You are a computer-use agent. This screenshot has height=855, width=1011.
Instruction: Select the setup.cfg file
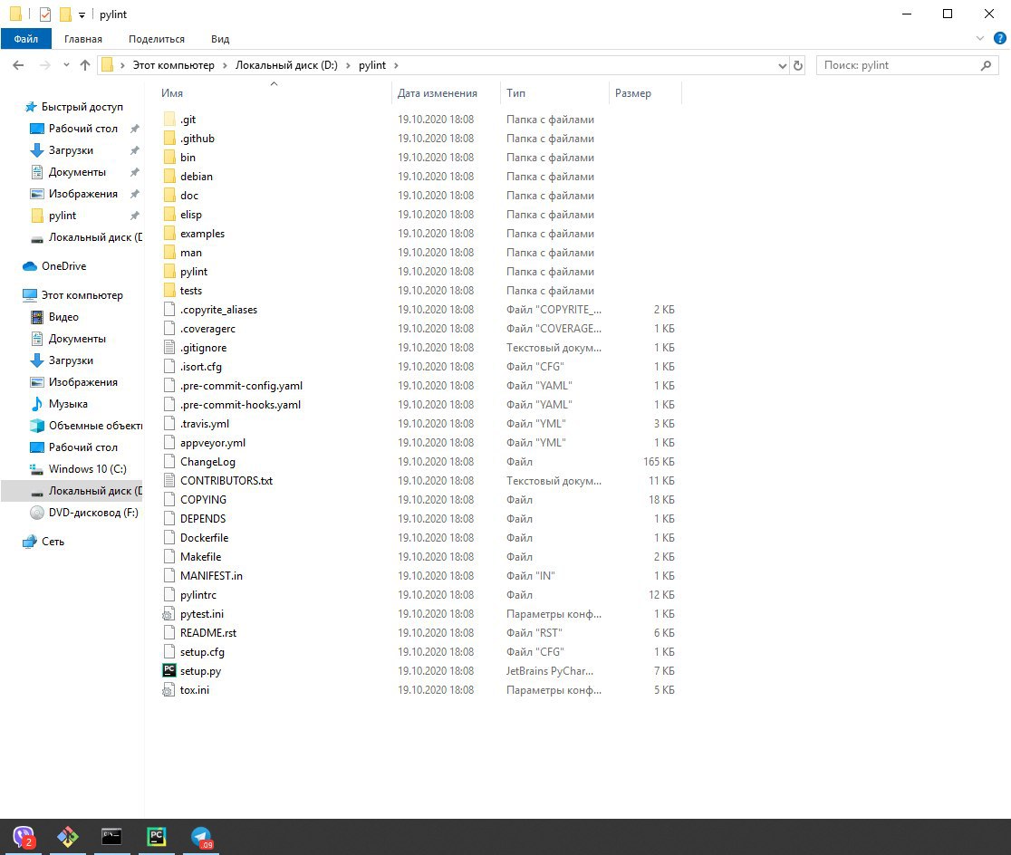point(202,652)
